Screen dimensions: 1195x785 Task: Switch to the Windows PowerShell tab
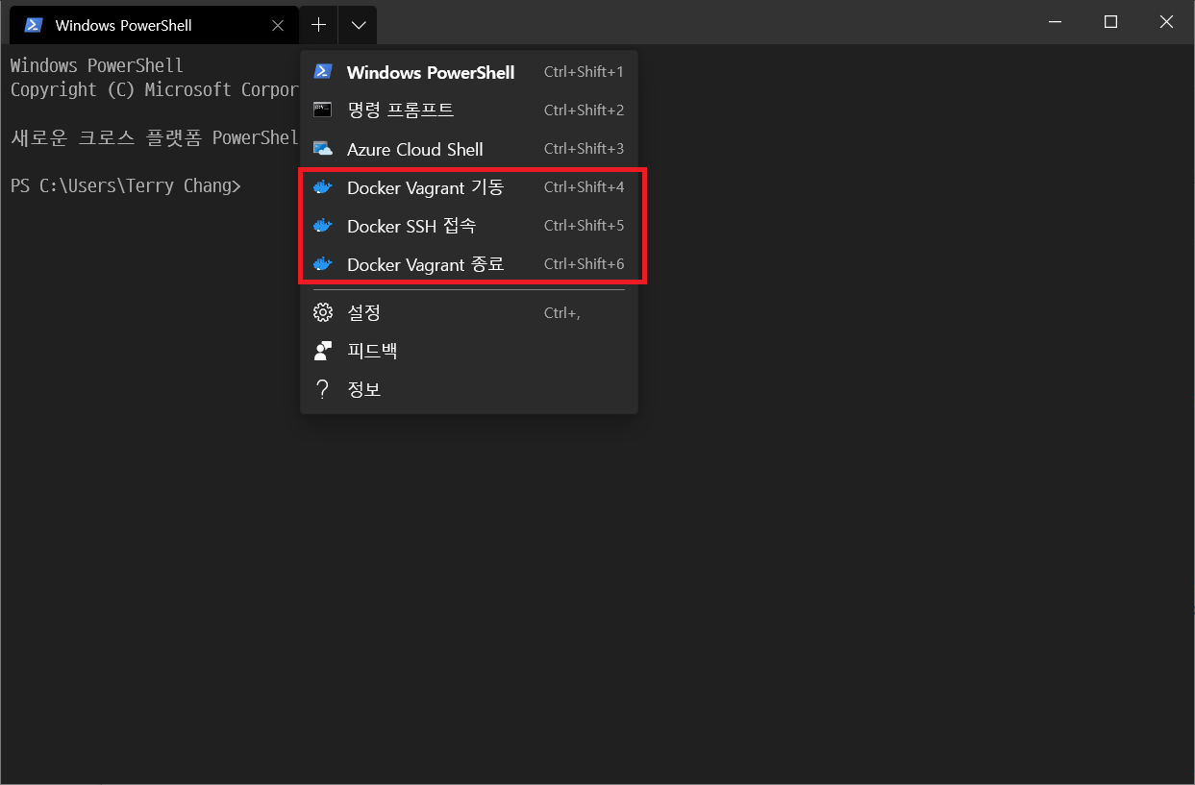point(154,25)
